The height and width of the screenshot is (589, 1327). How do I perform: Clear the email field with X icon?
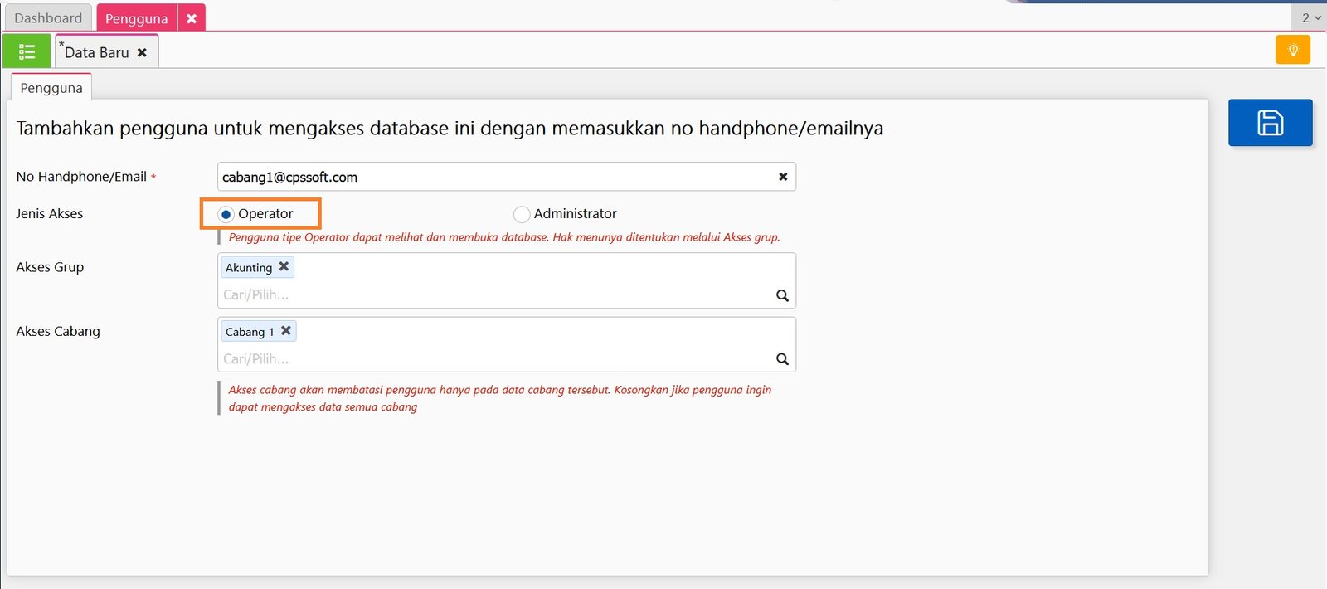pyautogui.click(x=783, y=177)
